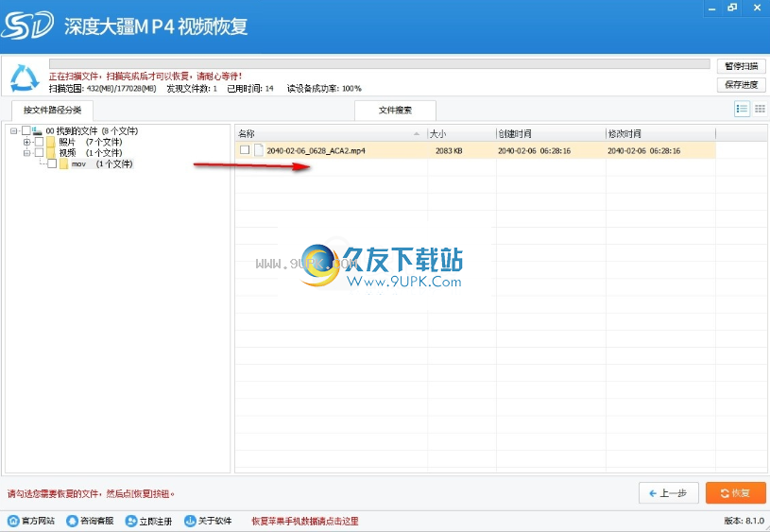Viewport: 770px width, 532px height.
Task: Click modified time cell of ACA2.mp4
Action: pos(643,151)
